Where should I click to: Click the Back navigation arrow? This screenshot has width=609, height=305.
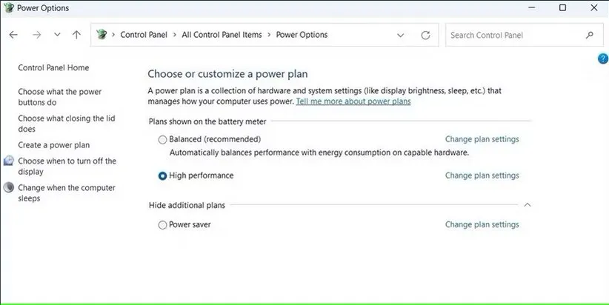pos(14,35)
